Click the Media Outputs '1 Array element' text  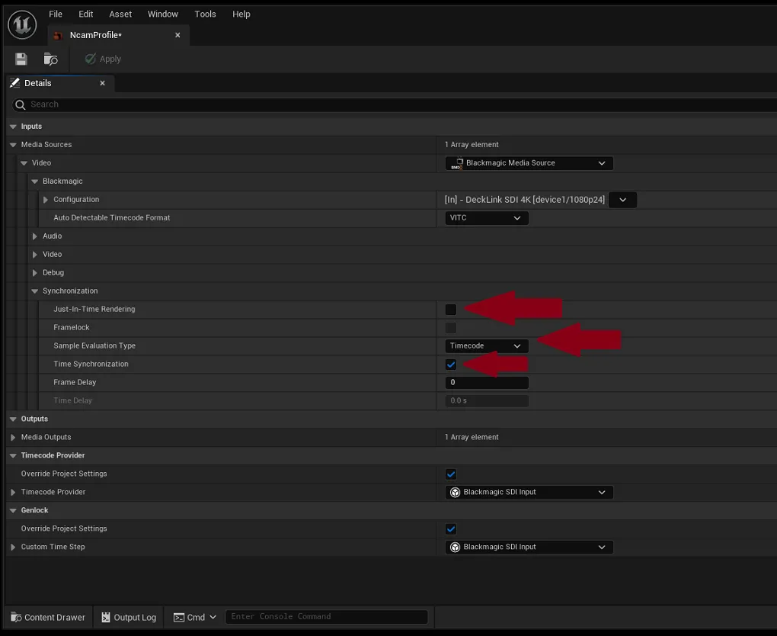tap(472, 438)
